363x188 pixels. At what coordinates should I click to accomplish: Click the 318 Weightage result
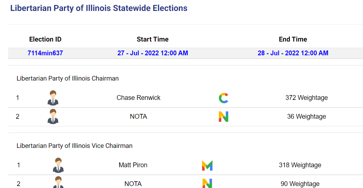(300, 165)
